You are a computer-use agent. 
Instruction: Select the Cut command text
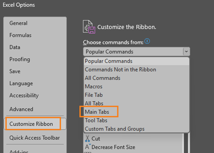click(x=96, y=139)
